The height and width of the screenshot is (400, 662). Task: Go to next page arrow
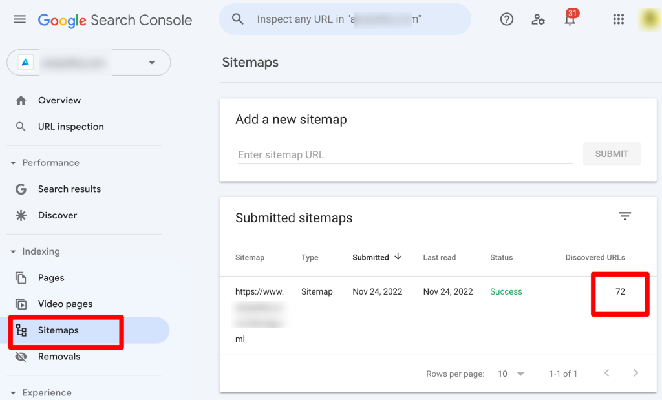pos(635,373)
